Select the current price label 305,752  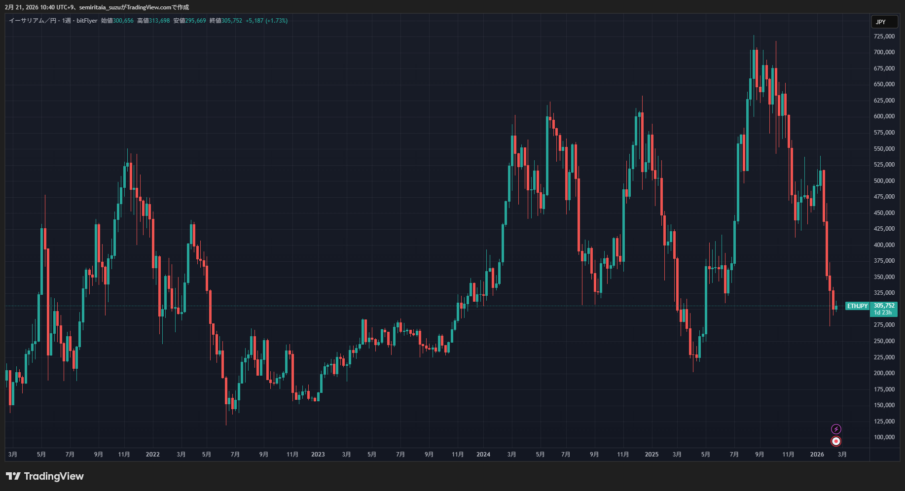(884, 306)
